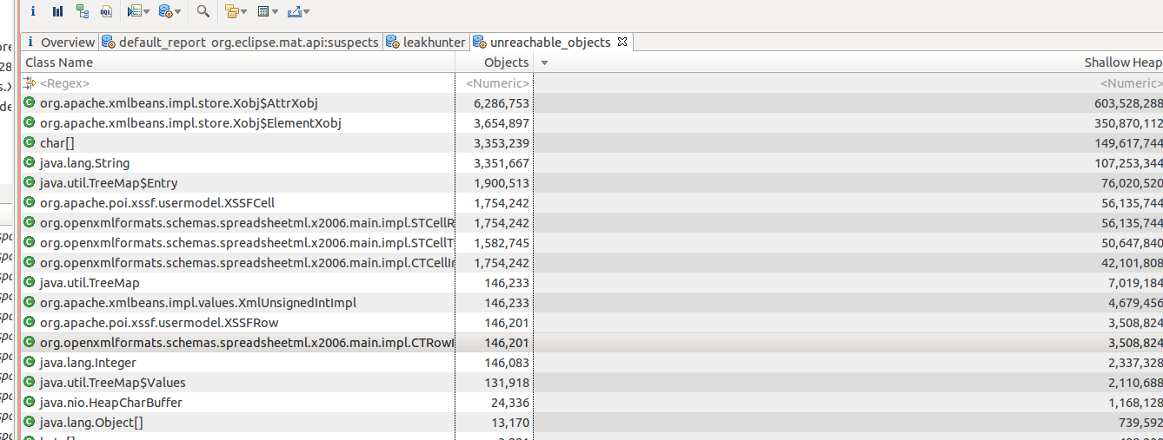Expand the Group result by dropdown arrow
The width and height of the screenshot is (1163, 440).
point(244,12)
